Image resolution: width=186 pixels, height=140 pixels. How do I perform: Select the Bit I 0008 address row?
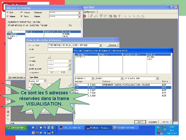(x=123, y=93)
